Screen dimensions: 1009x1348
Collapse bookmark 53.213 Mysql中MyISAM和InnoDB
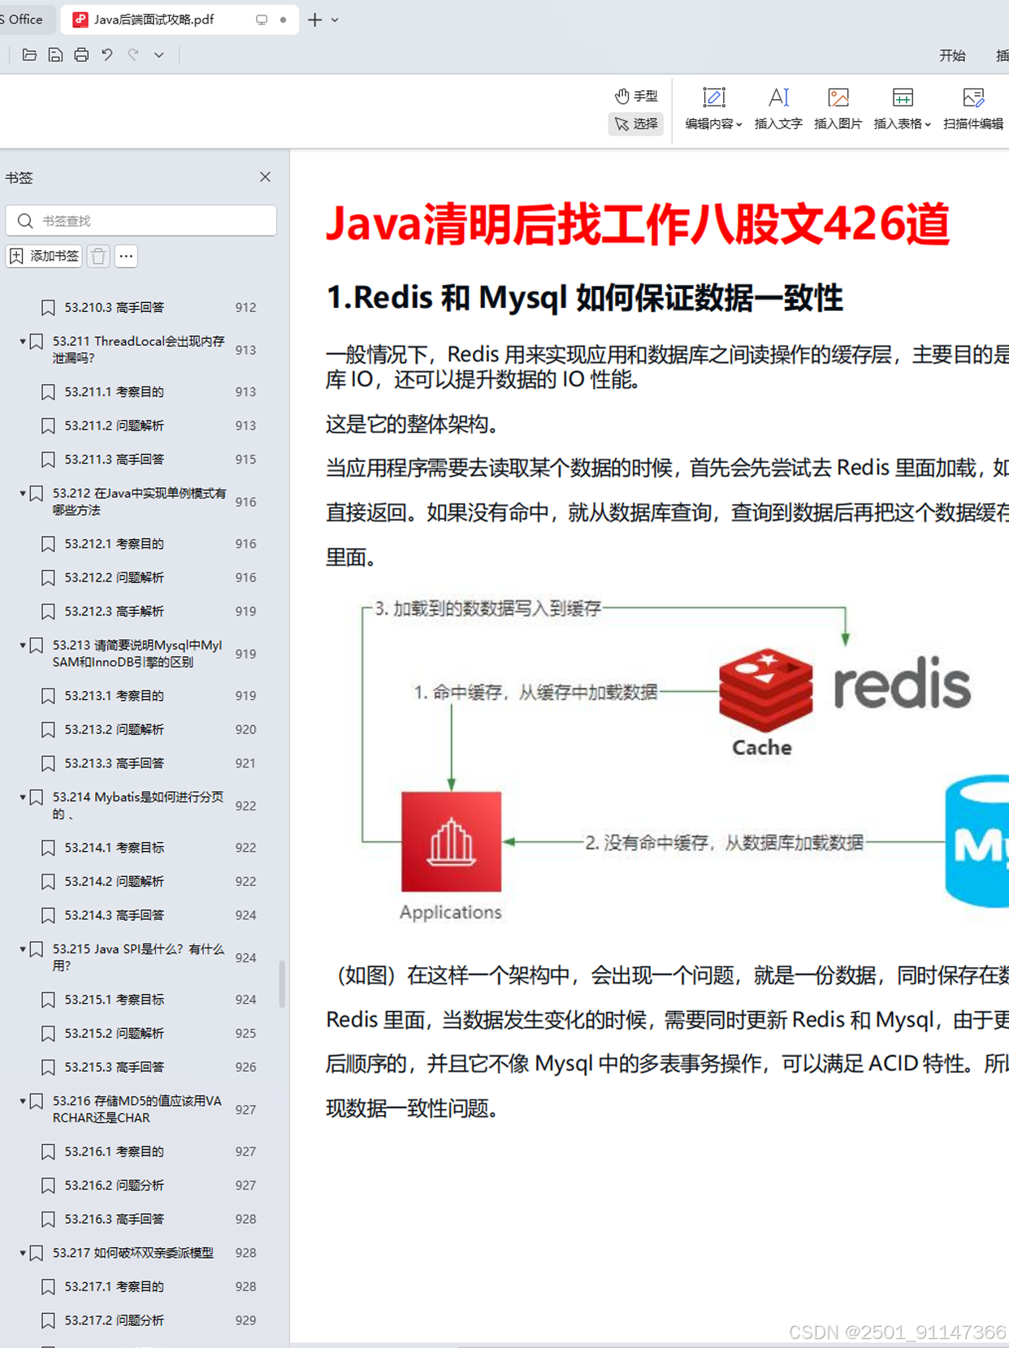22,646
